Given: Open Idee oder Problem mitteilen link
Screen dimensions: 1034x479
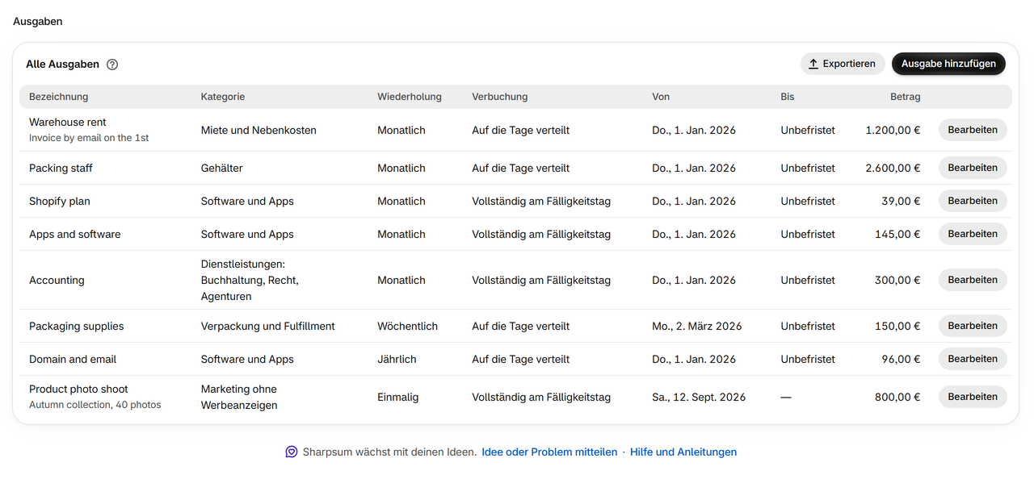Looking at the screenshot, I should pos(549,452).
